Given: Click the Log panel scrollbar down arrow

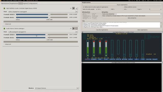Looking at the screenshot, I should pos(161,27).
